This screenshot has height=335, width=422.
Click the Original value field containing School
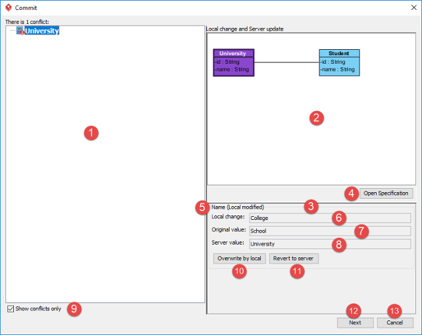click(330, 231)
